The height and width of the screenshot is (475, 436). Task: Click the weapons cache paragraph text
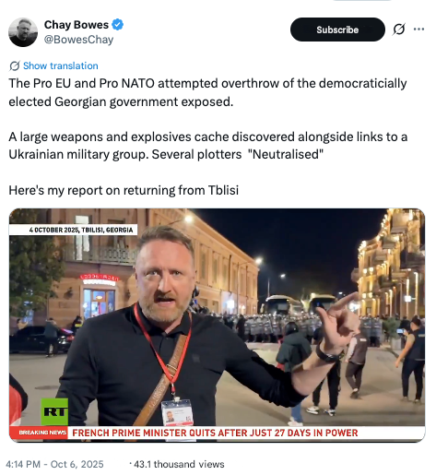(208, 146)
